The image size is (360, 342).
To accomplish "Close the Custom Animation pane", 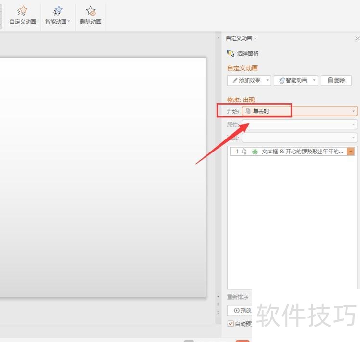I will click(357, 38).
